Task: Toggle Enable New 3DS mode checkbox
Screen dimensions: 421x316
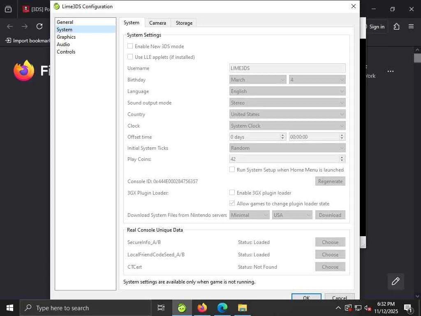Action: tap(130, 46)
